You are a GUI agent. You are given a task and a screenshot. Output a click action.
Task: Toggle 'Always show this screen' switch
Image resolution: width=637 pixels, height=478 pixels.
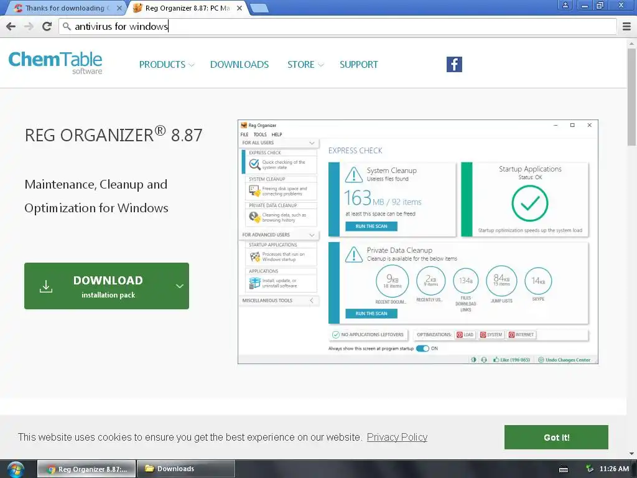pos(422,349)
